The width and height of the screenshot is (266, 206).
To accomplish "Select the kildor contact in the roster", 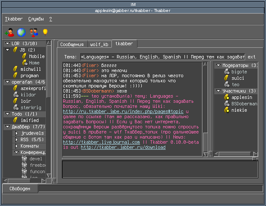I will click(28, 94).
